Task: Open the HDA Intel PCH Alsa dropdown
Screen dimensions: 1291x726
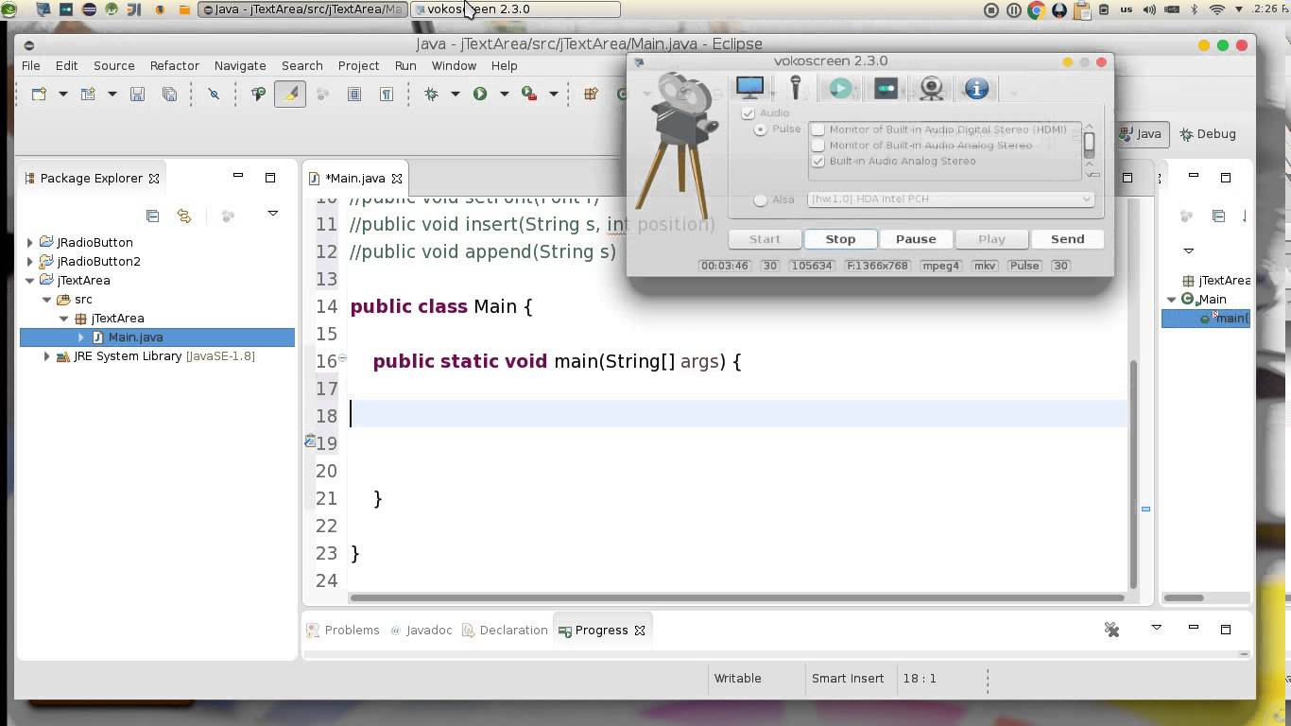Action: pos(951,199)
